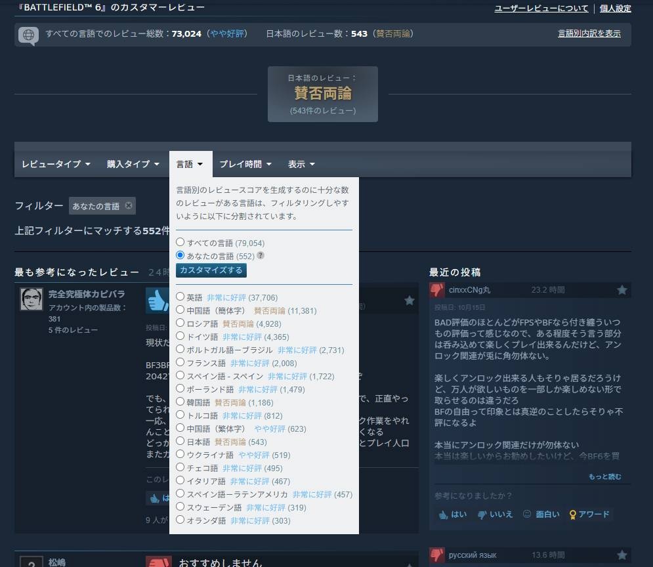This screenshot has width=653, height=567.
Task: Choose 韓国語 in the language list
Action: point(180,402)
